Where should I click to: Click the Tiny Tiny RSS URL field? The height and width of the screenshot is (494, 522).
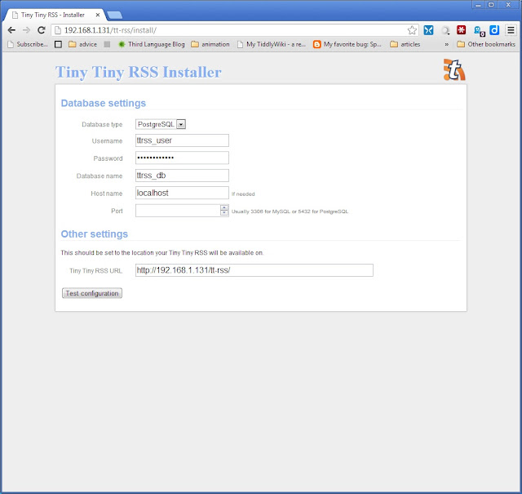click(254, 270)
